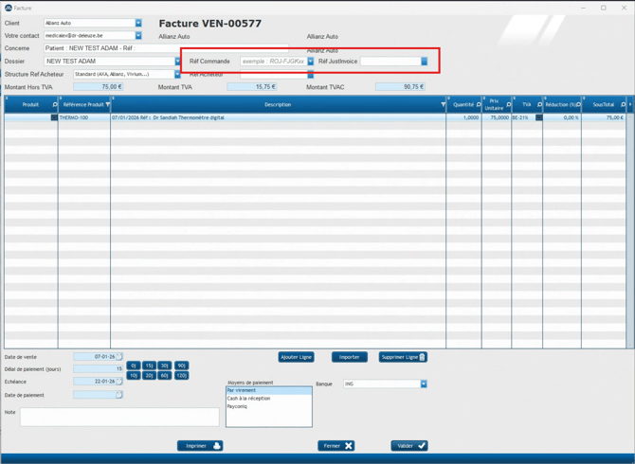635x464 pixels.
Task: Expand the Banque ING dropdown
Action: click(x=424, y=384)
